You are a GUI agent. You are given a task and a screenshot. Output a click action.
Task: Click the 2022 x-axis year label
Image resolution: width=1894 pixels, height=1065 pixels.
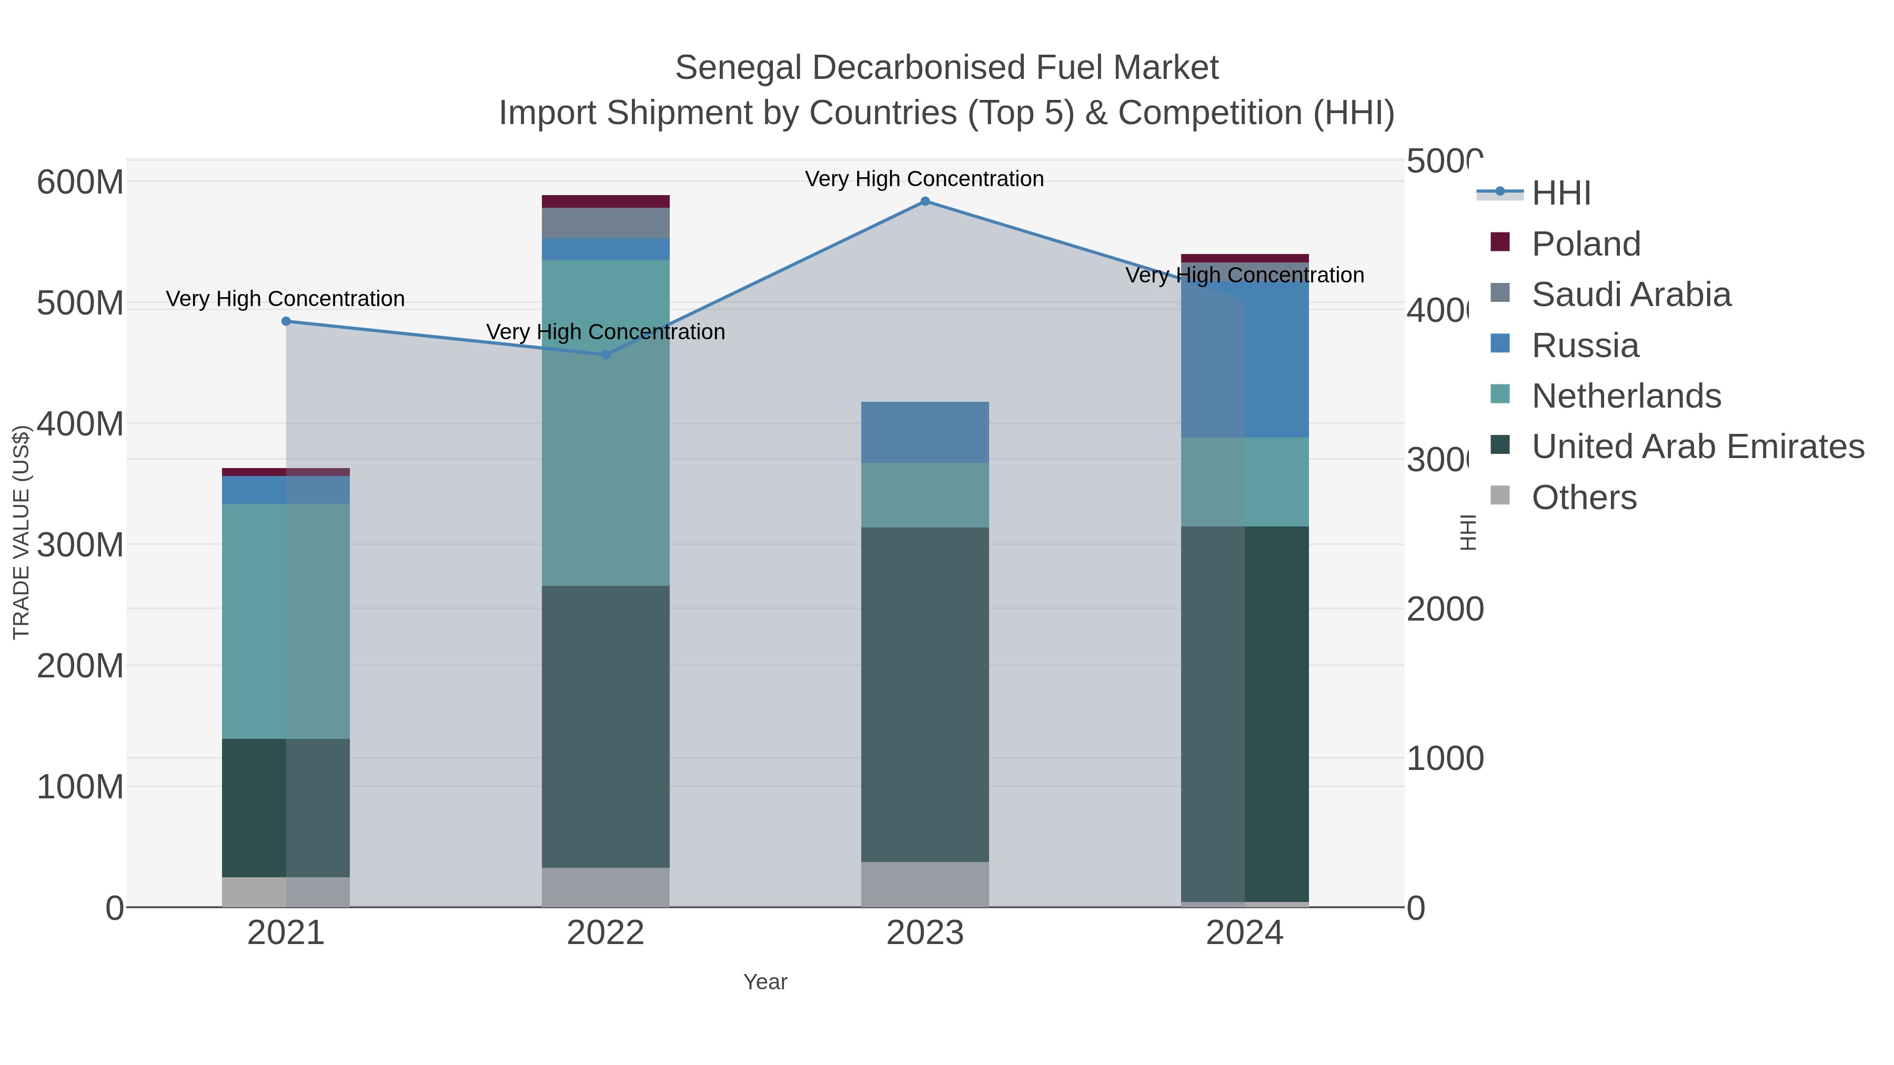click(x=606, y=934)
